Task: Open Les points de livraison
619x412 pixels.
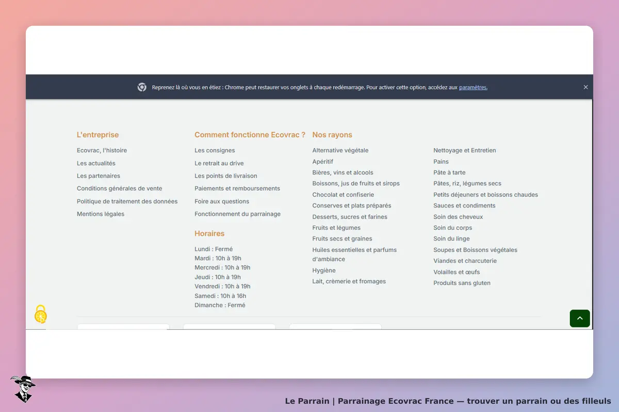Action: (226, 176)
